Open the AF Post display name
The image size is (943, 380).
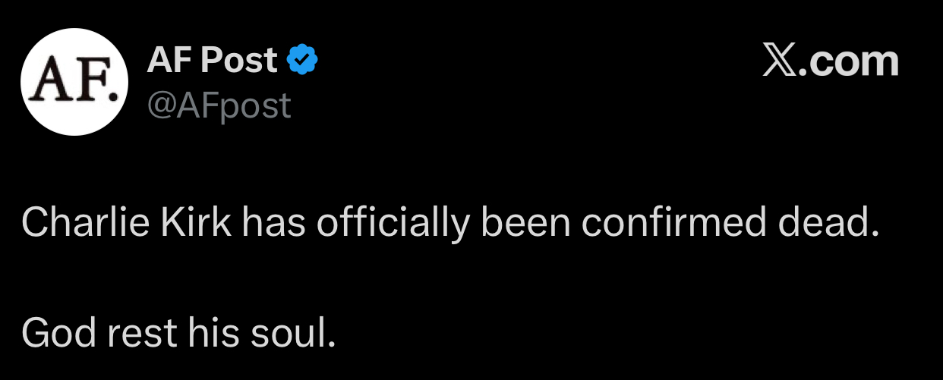pyautogui.click(x=213, y=60)
